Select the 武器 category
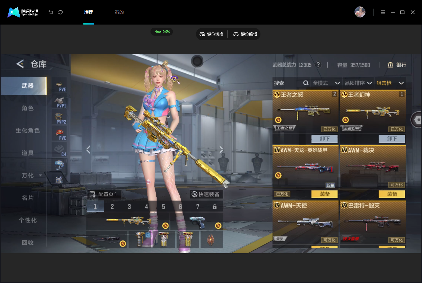The image size is (422, 283). coord(24,86)
